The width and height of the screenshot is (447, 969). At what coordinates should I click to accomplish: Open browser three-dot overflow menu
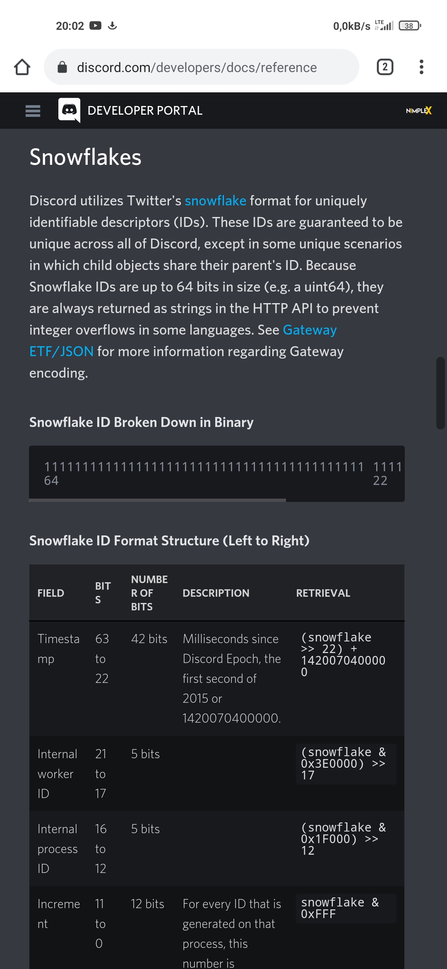click(x=421, y=67)
